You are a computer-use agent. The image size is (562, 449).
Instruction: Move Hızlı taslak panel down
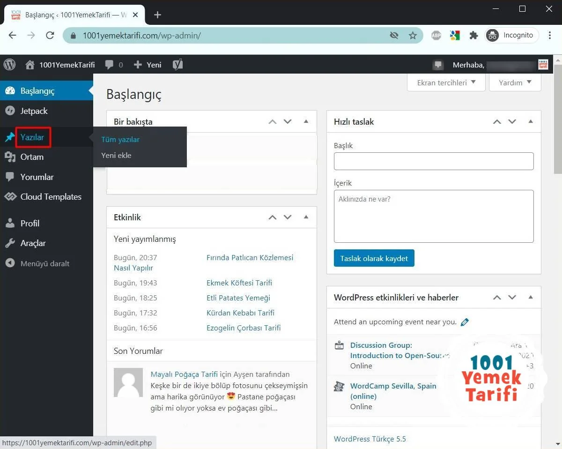[512, 122]
